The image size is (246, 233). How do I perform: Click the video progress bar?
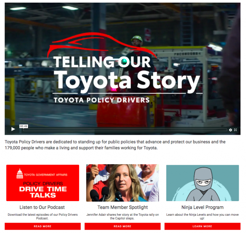point(125,130)
